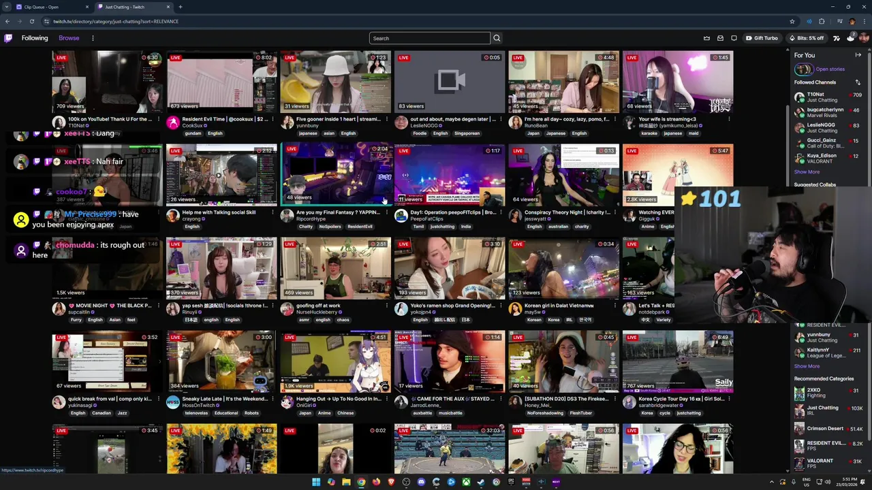Viewport: 872px width, 490px height.
Task: Focus the Twitch Search field
Action: [x=429, y=38]
